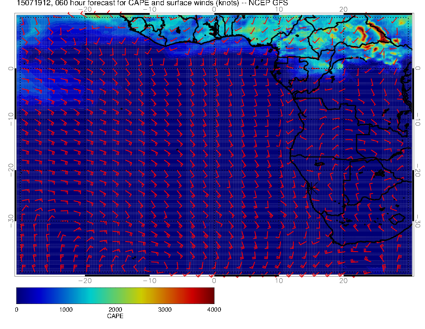Click the "-30" latitude label on the right axis

click(x=419, y=221)
